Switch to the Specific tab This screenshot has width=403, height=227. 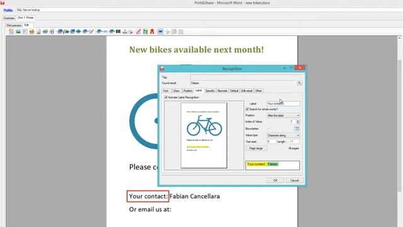(x=210, y=91)
